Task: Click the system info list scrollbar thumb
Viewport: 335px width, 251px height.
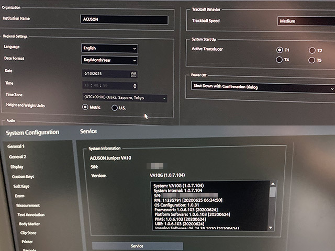Action: click(x=272, y=192)
